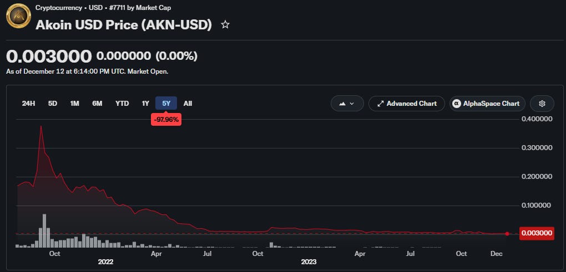Select the 5D time range

click(53, 104)
